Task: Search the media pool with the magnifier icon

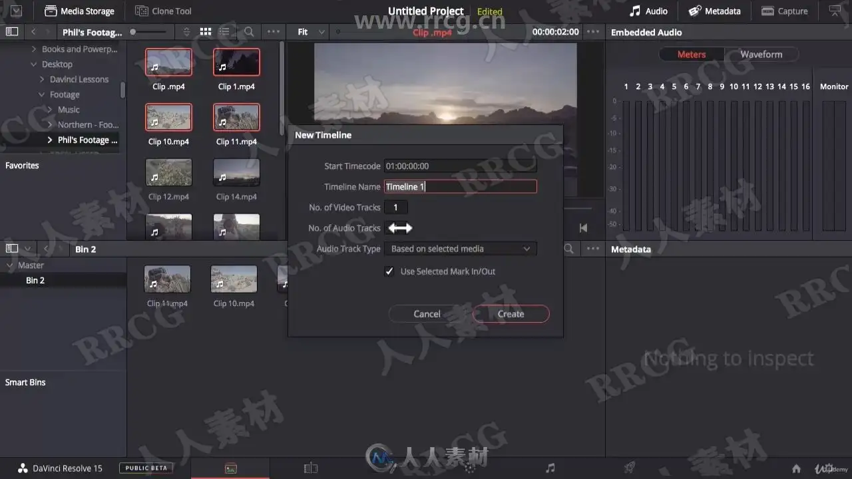Action: point(569,249)
